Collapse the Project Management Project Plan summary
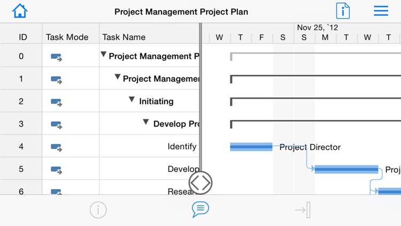Screen dimensions: 401x226 tap(104, 55)
